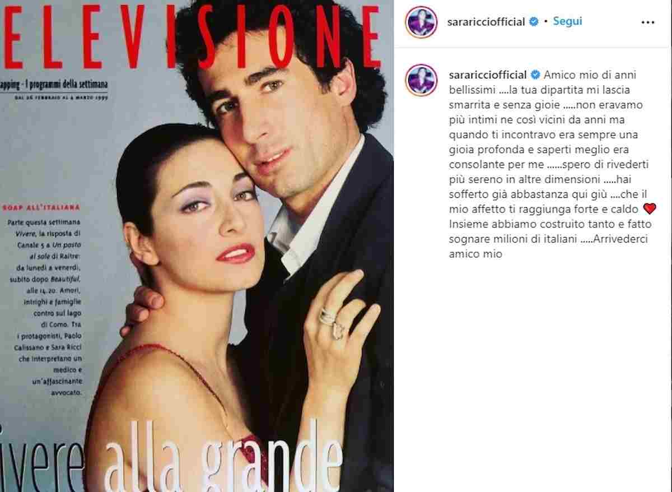The width and height of the screenshot is (672, 492).
Task: Click the red heart emoji in the caption
Action: (x=650, y=208)
